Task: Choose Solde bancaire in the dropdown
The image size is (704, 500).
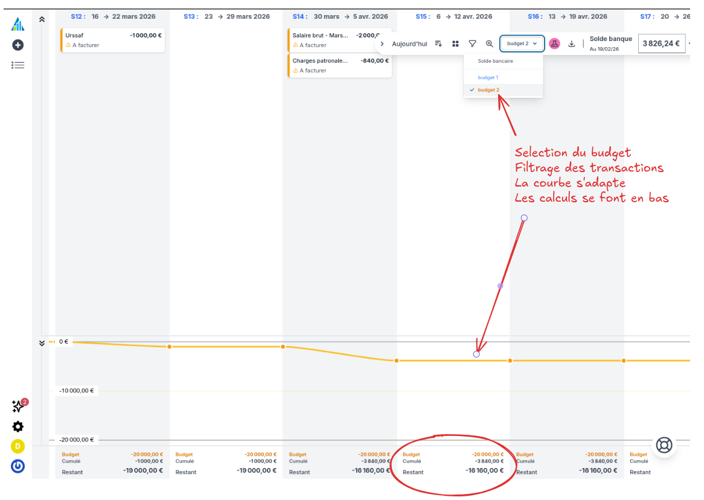Action: [495, 61]
